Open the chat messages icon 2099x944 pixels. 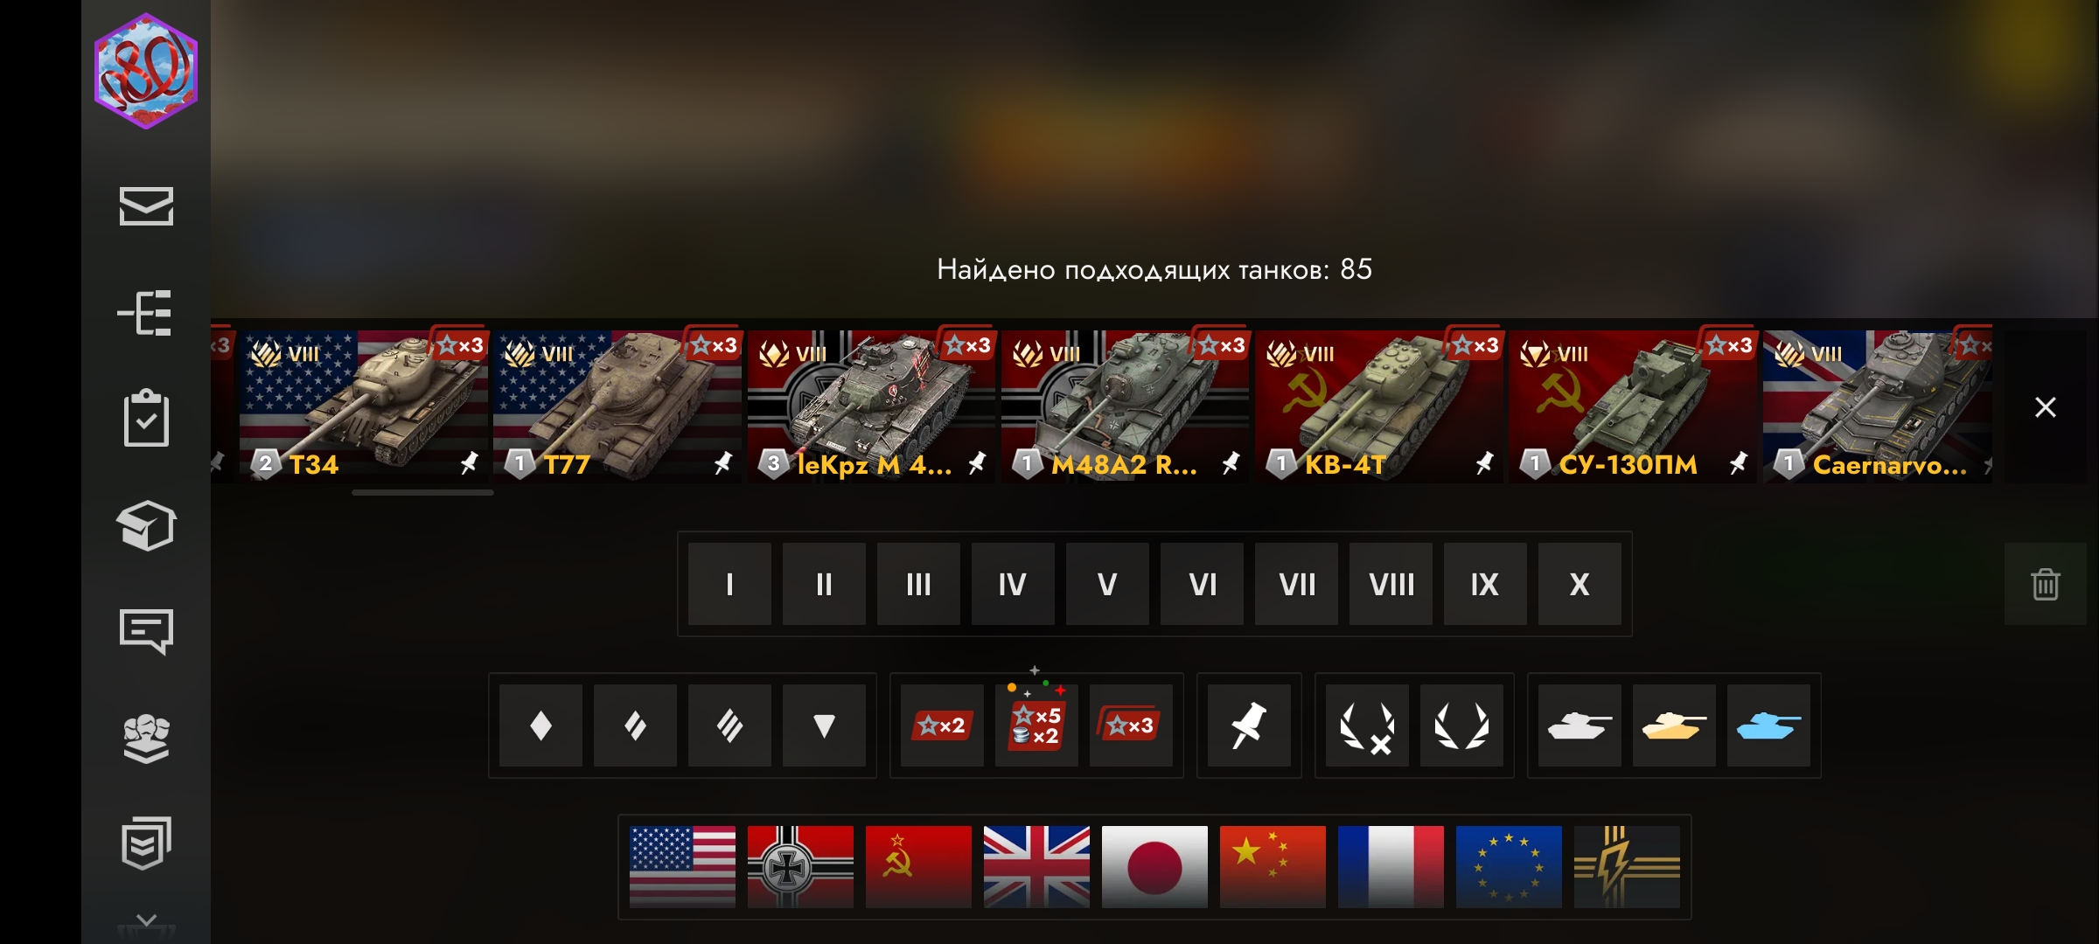click(x=146, y=631)
